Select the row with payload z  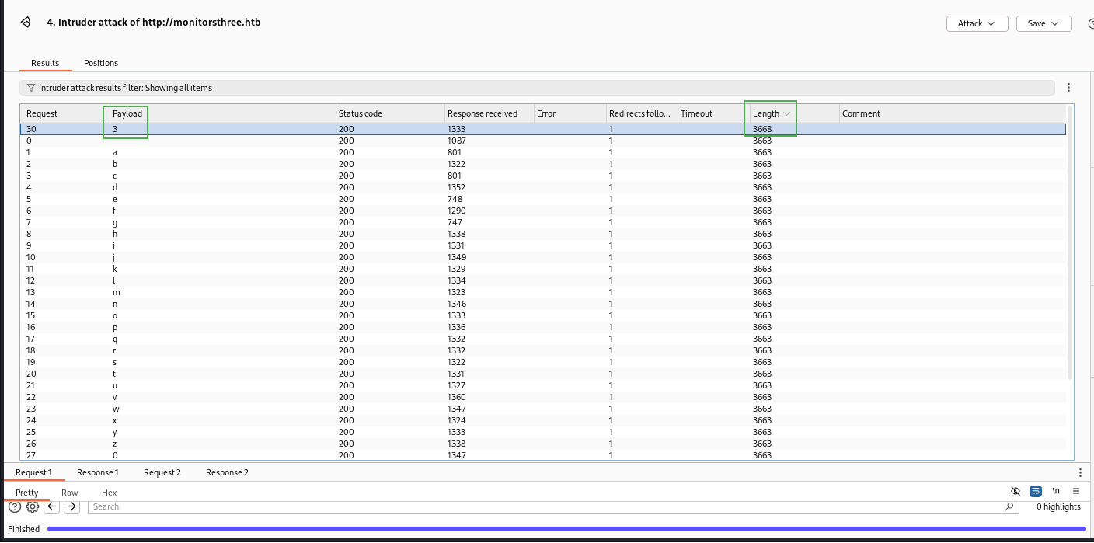coord(542,444)
